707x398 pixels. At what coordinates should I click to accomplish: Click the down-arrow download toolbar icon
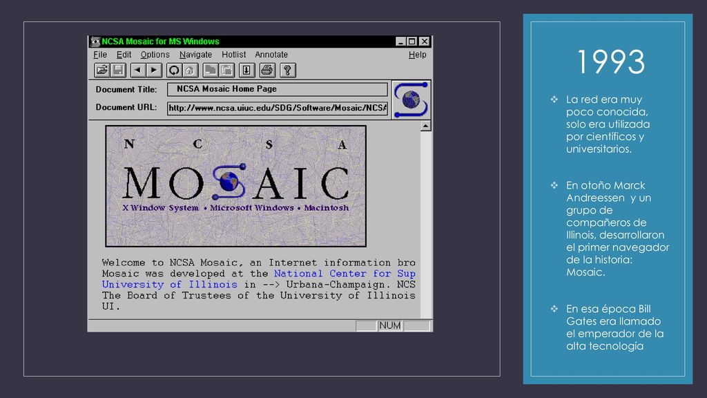(246, 70)
